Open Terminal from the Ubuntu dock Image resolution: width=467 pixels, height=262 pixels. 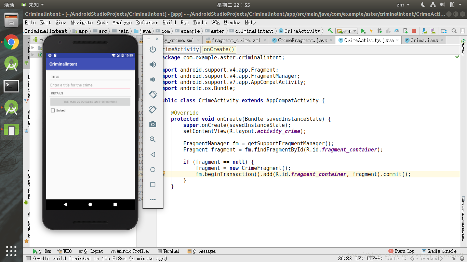11,86
